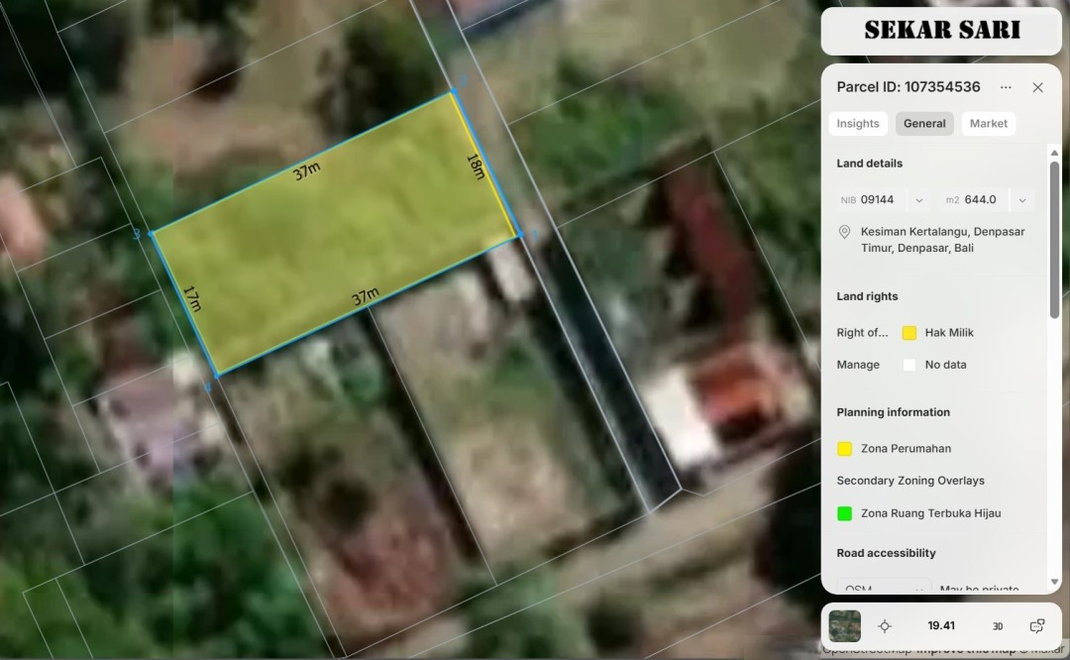Click the white No data swatch
Screen dimensions: 1070x660
(909, 365)
